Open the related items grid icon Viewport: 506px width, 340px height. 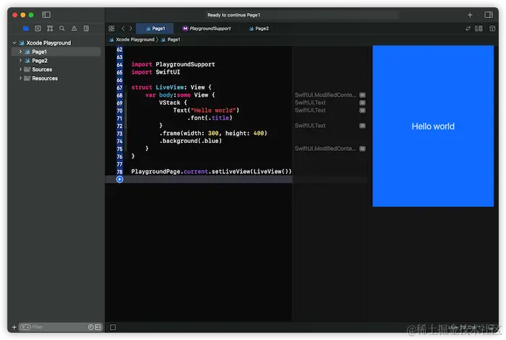pyautogui.click(x=111, y=28)
